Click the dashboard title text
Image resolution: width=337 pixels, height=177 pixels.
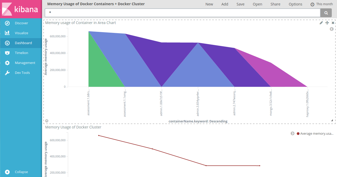96,4
